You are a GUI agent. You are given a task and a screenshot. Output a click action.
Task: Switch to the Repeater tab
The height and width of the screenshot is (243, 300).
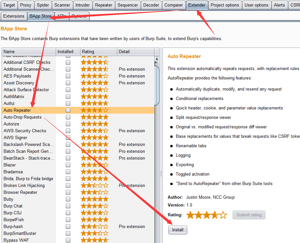tap(104, 5)
